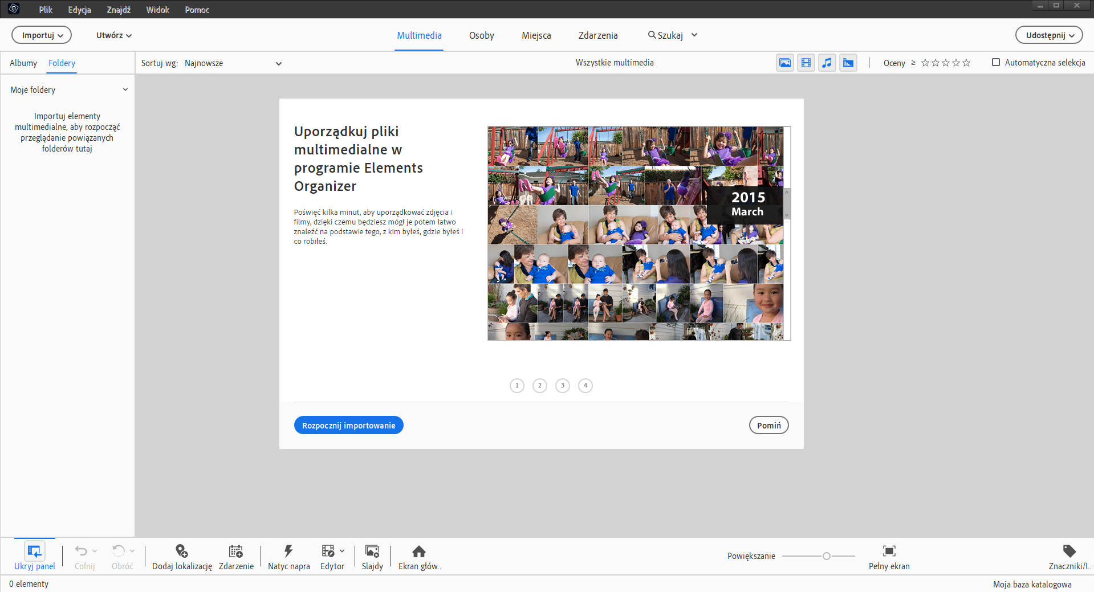
Task: Toggle the audio files filter icon
Action: [827, 63]
